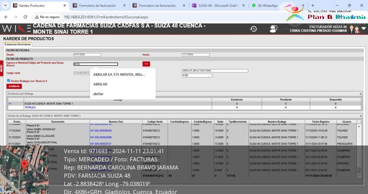Click the >> link in the bodega row
Image resolution: width=368 pixels, height=194 pixels.
(x=10, y=104)
